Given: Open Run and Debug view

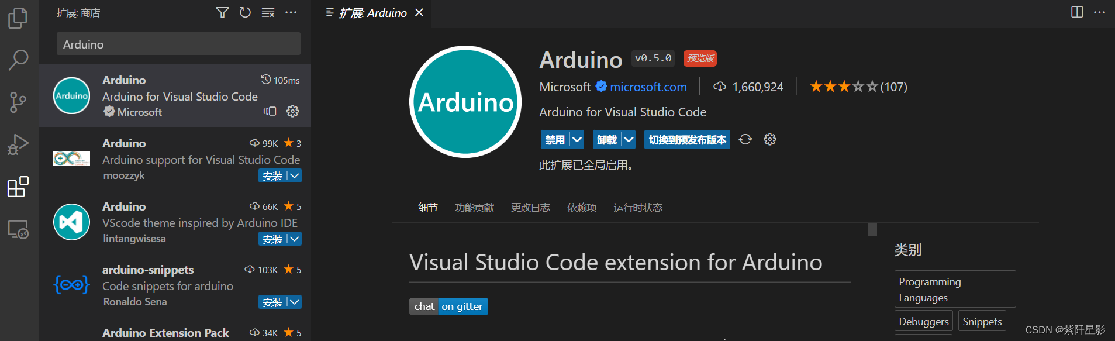Looking at the screenshot, I should pyautogui.click(x=18, y=144).
